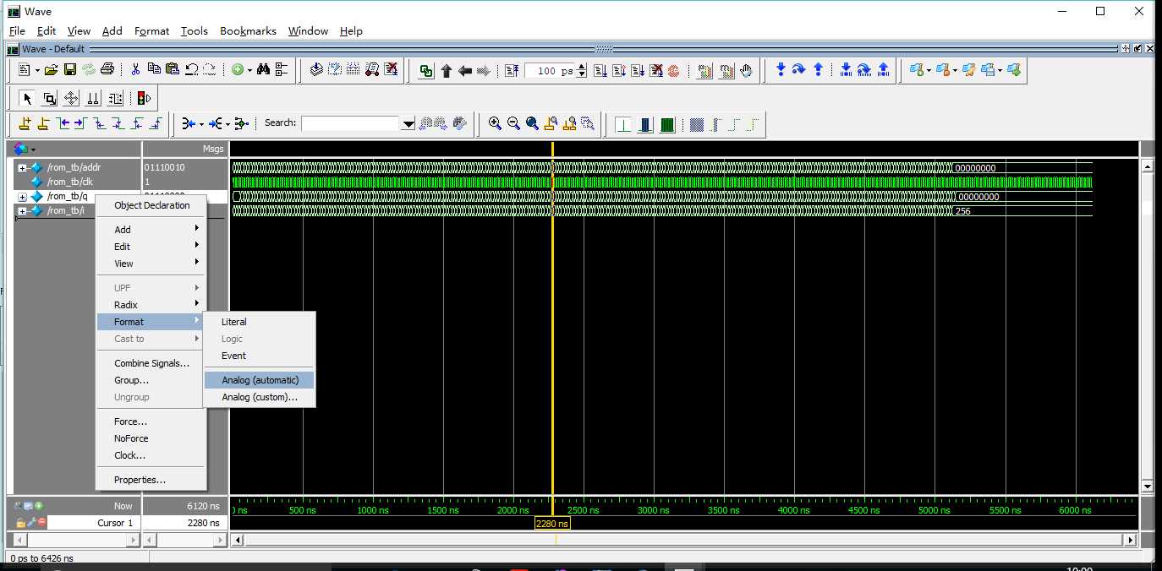
Task: Click the hand icon in the toolbar
Action: click(x=747, y=71)
